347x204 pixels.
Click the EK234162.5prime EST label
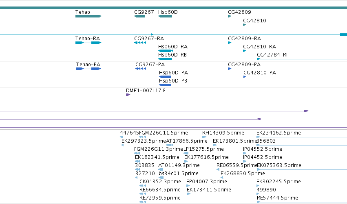pos(278,133)
